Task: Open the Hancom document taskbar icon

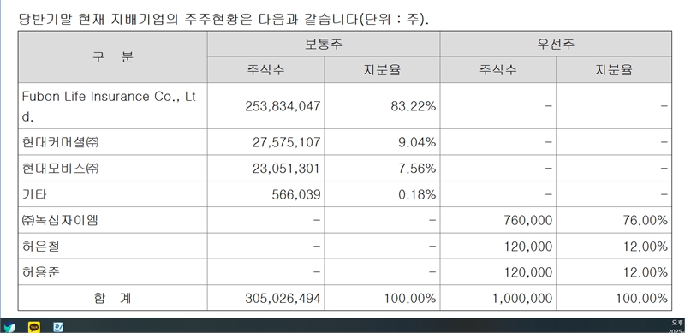Action: point(58,327)
